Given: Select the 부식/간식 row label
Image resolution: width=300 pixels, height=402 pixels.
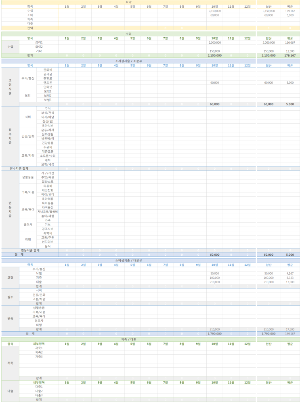Looking at the screenshot, I should [x=48, y=113].
